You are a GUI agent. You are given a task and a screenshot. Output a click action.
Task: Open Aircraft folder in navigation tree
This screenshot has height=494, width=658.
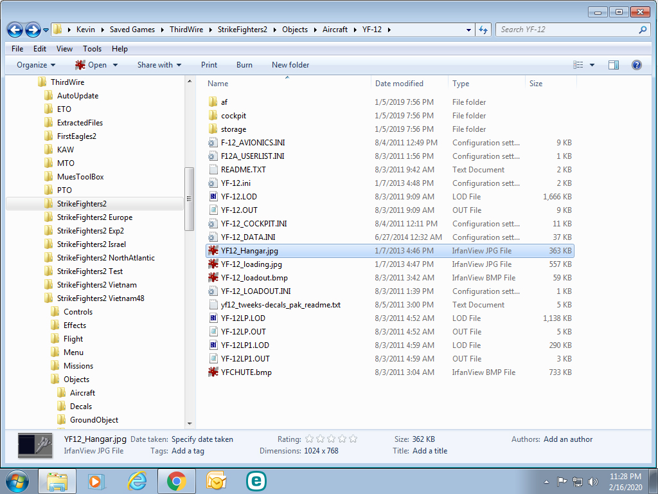[x=82, y=393]
